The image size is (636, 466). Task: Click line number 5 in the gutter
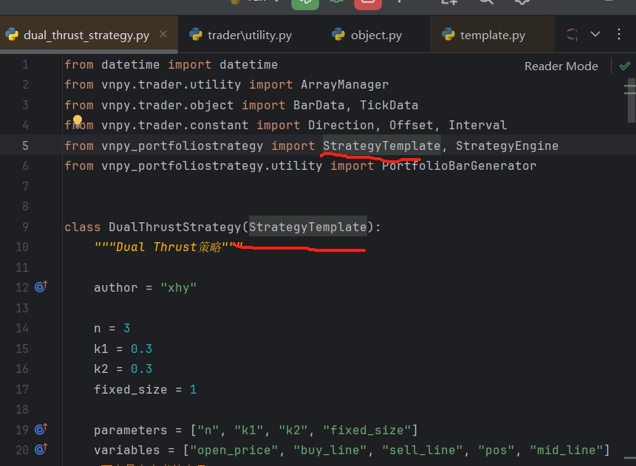click(x=25, y=145)
